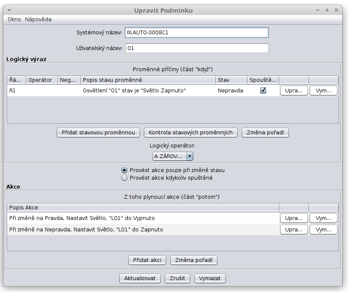Delete the 'do Zapnuto' action

pos(324,229)
